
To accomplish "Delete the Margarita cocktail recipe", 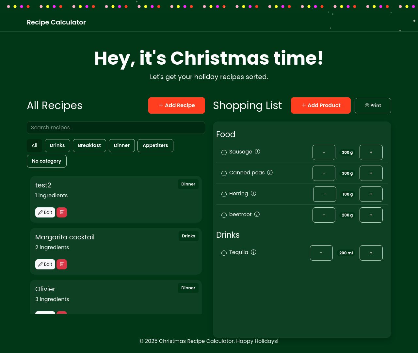I will (62, 264).
